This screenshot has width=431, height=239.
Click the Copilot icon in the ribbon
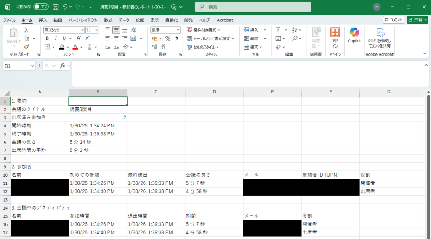click(x=354, y=35)
